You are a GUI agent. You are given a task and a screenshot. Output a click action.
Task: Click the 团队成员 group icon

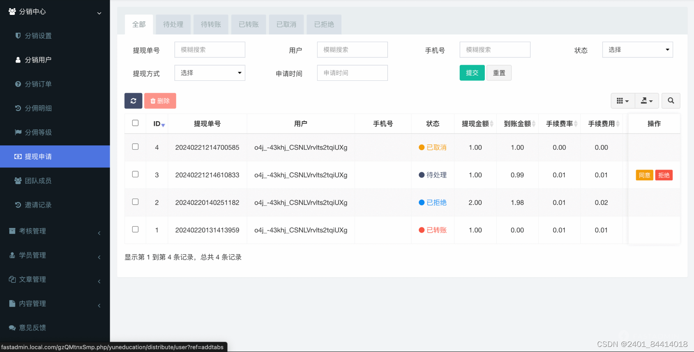[18, 181]
